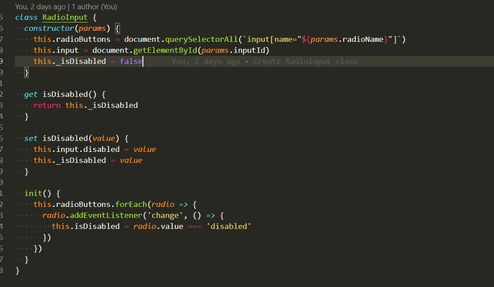Click 'addEventListener' method call
Viewport: 494px width, 287px height.
pos(106,215)
